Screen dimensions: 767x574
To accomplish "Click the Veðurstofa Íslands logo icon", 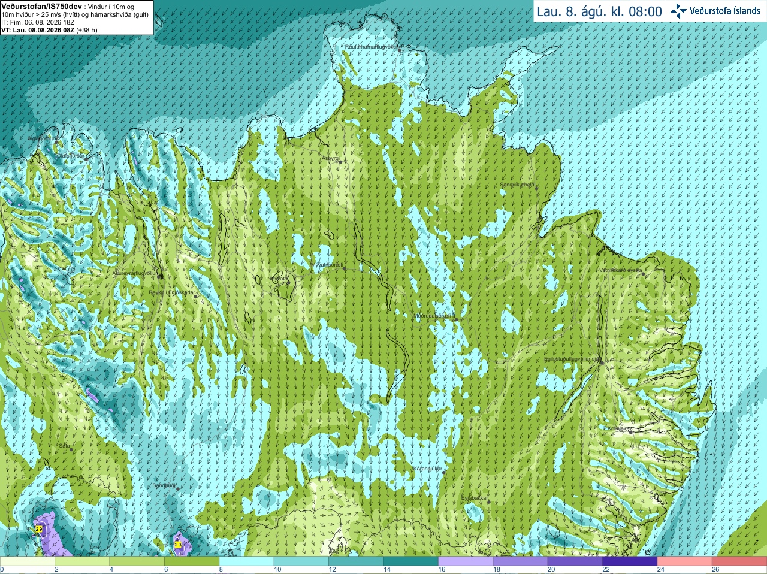I will pos(678,11).
